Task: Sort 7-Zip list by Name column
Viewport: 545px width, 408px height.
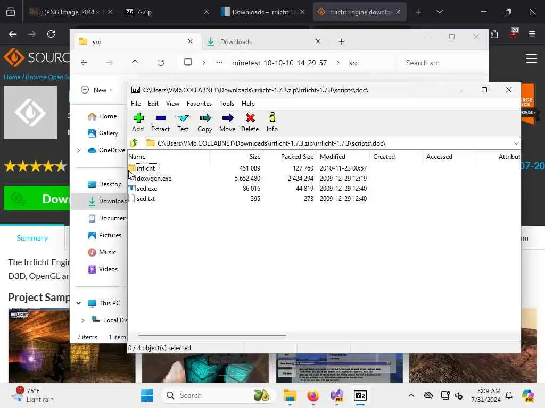Action: tap(169, 157)
